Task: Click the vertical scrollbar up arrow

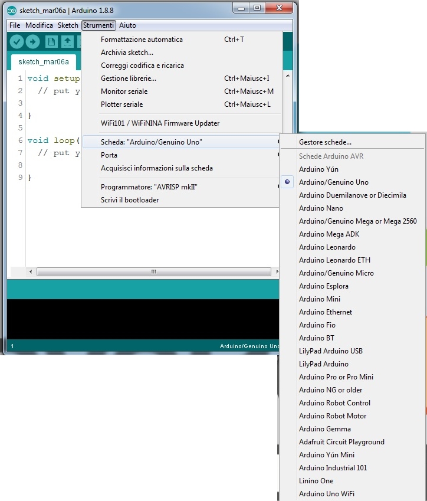Action: 288,76
